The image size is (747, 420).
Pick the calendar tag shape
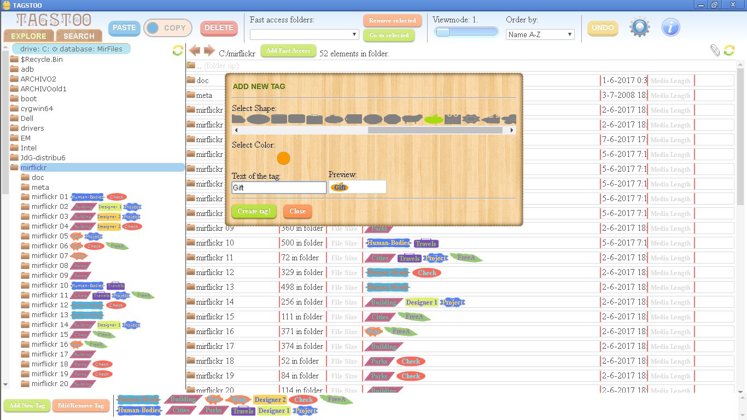click(x=452, y=119)
